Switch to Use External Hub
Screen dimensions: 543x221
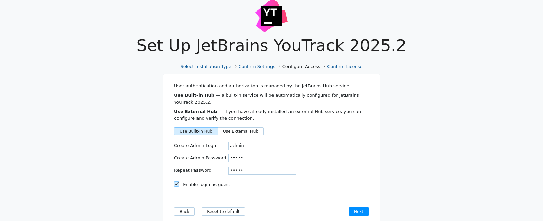tap(241, 131)
